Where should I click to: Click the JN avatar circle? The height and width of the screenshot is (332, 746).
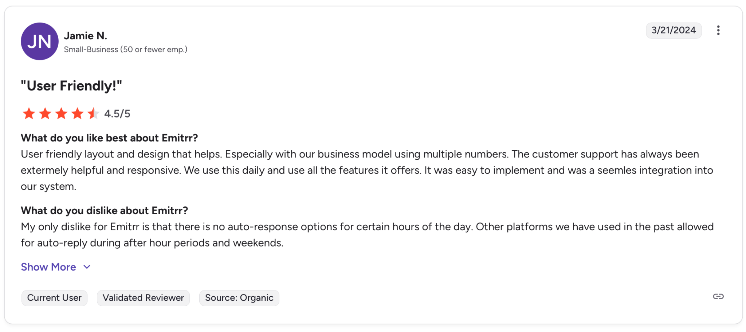(x=40, y=41)
